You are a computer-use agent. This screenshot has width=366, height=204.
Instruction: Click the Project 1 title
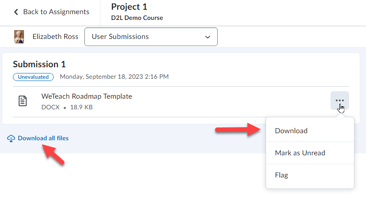coord(129,7)
